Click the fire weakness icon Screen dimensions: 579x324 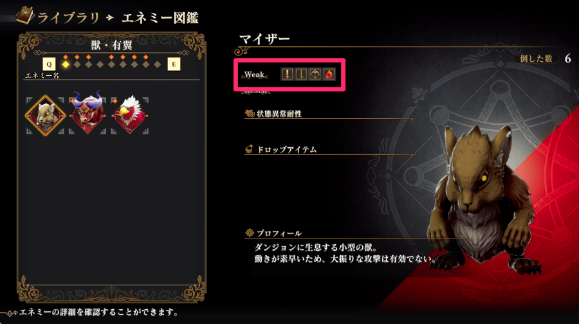[x=329, y=74]
